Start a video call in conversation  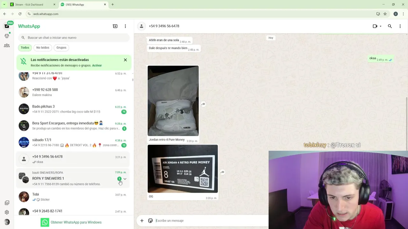pyautogui.click(x=375, y=26)
